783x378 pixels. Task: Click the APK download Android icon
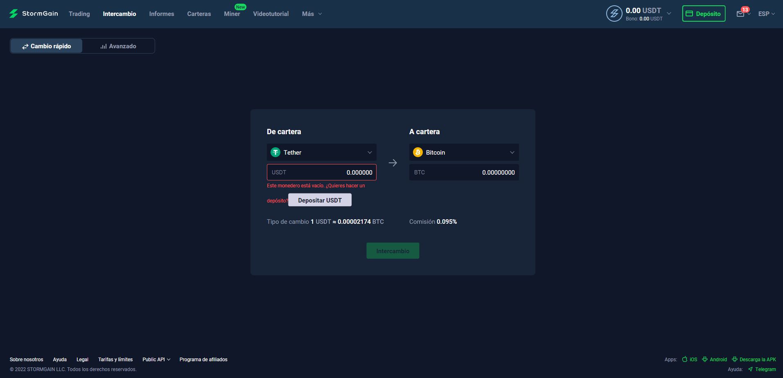[x=735, y=359]
